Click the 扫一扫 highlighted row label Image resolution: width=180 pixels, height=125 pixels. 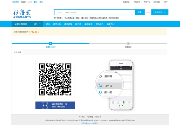pos(108,86)
